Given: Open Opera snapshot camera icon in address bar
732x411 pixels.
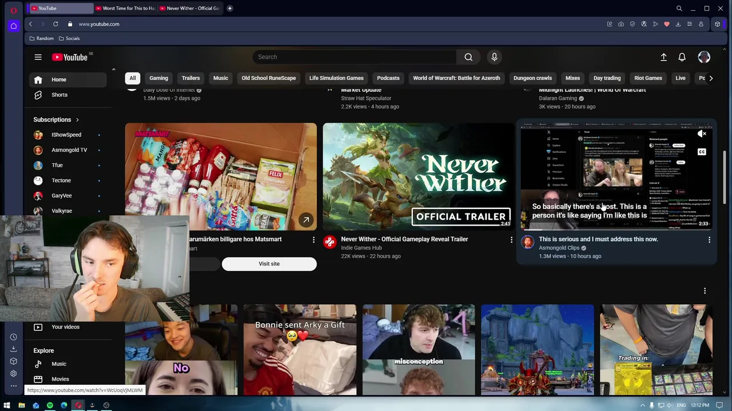Looking at the screenshot, I should click(x=621, y=24).
